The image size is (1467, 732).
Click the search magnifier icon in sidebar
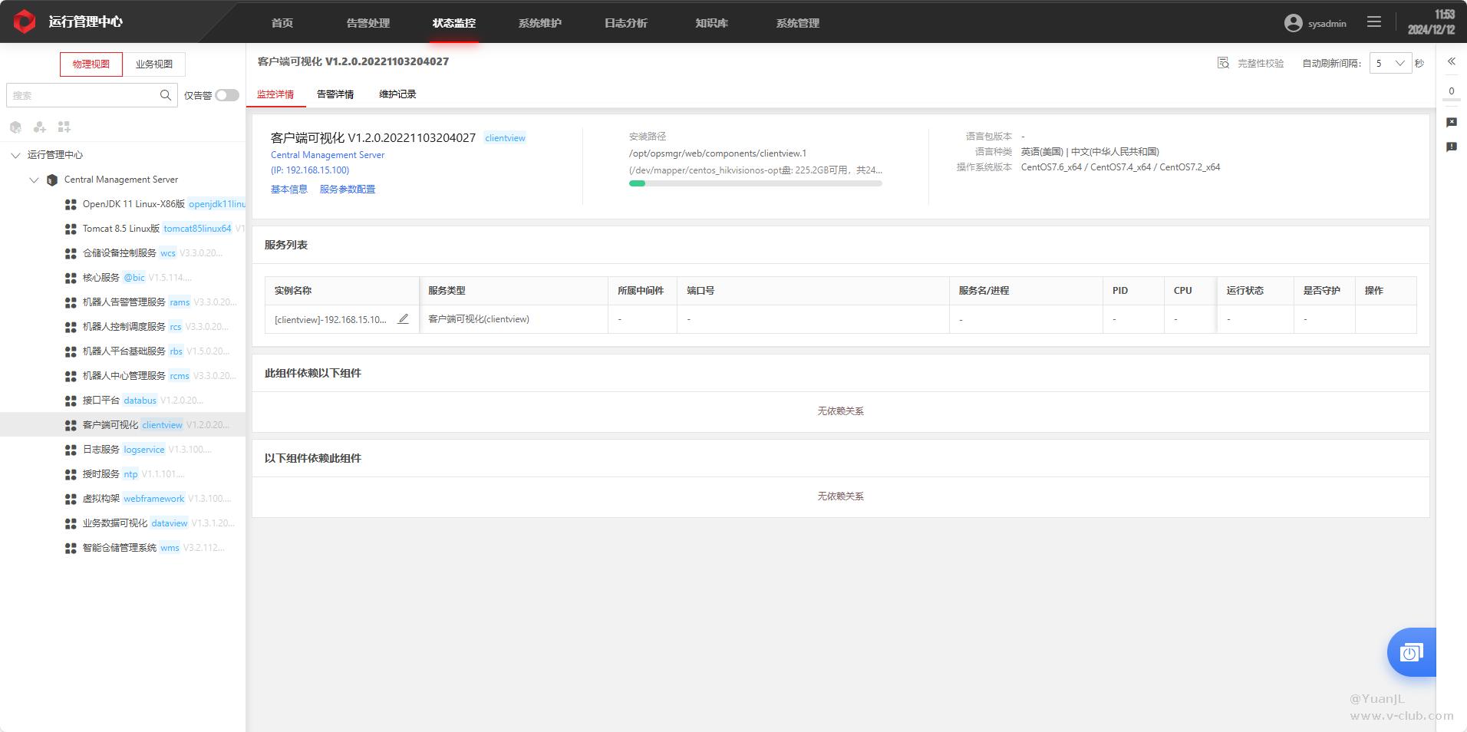tap(165, 95)
